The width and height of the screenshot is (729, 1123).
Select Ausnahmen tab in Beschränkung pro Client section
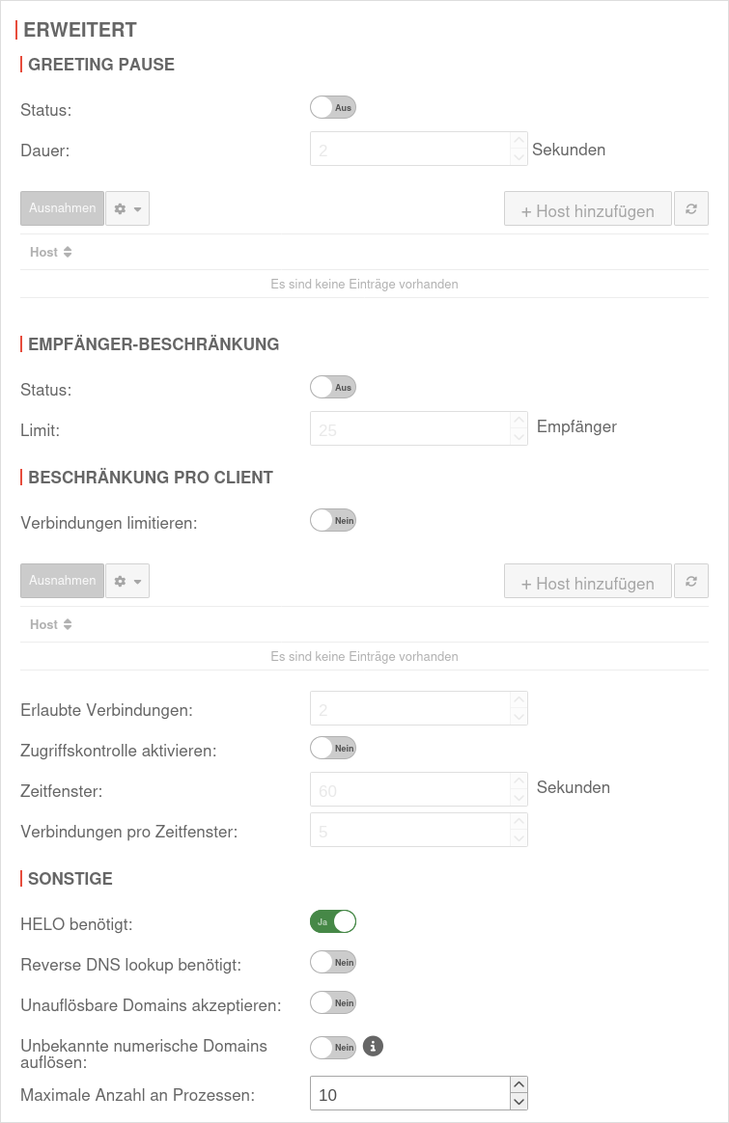[x=62, y=581]
